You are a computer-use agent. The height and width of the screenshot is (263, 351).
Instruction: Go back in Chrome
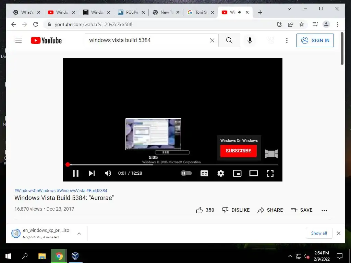[14, 24]
